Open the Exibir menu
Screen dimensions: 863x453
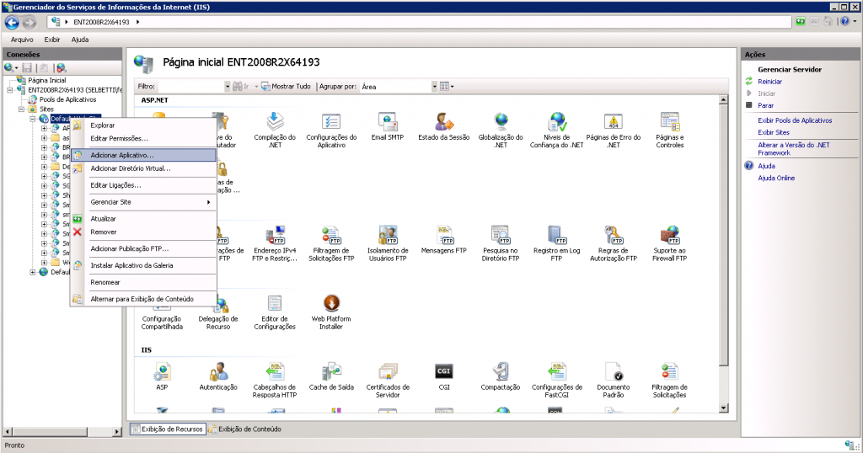(52, 40)
